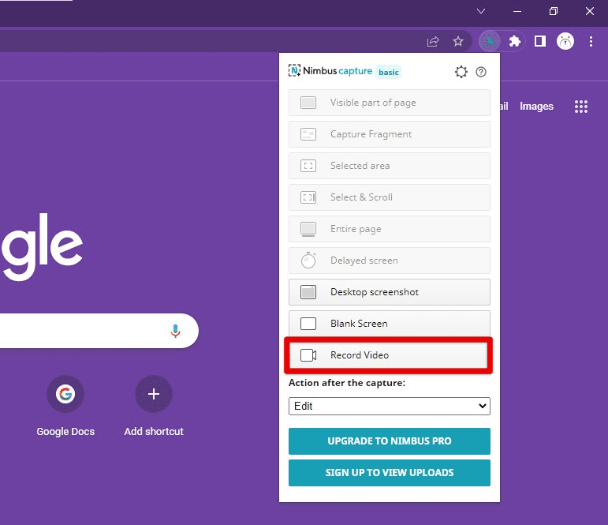Screen dimensions: 608x525
Task: Click the Add shortcut label
Action: (154, 431)
